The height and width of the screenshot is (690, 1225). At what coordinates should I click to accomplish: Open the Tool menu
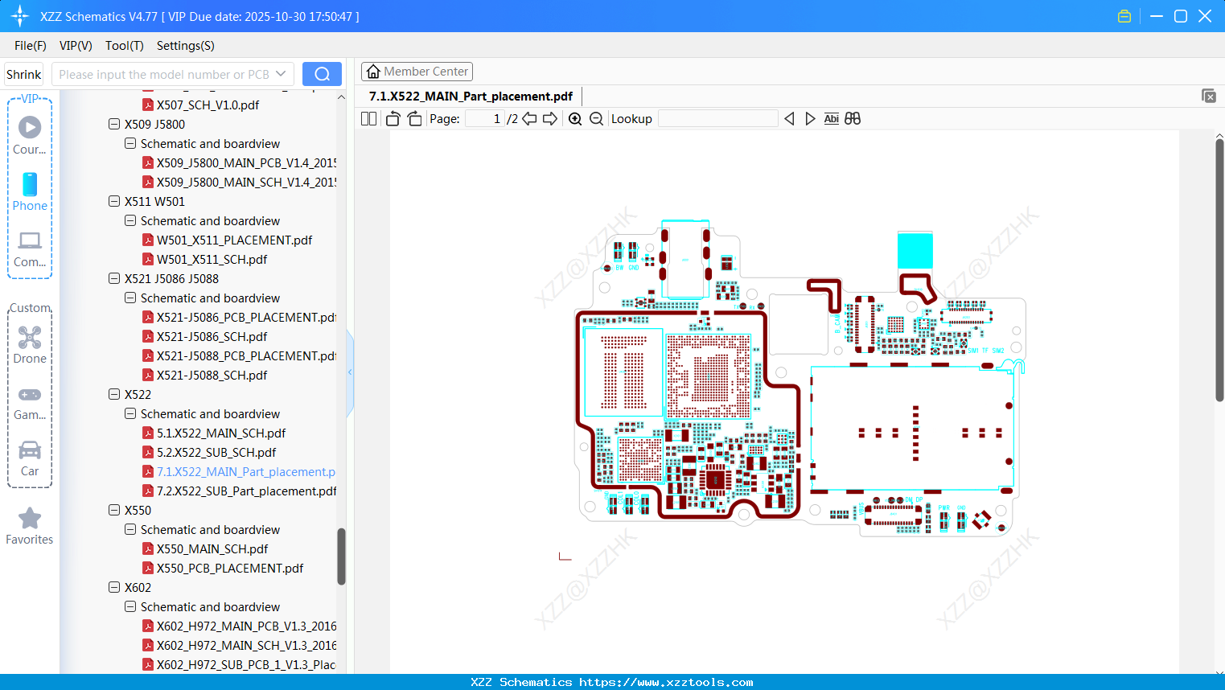124,46
